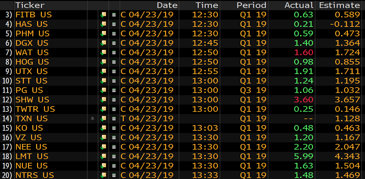Select the PHM US ticker
Viewport: 365px width, 179px height.
32,34
